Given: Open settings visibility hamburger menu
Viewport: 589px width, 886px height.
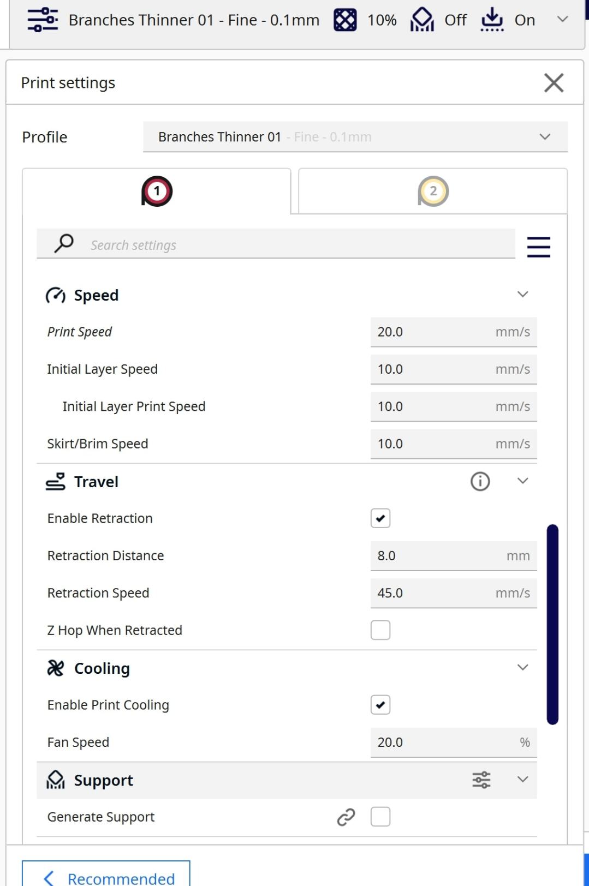Looking at the screenshot, I should [x=538, y=247].
